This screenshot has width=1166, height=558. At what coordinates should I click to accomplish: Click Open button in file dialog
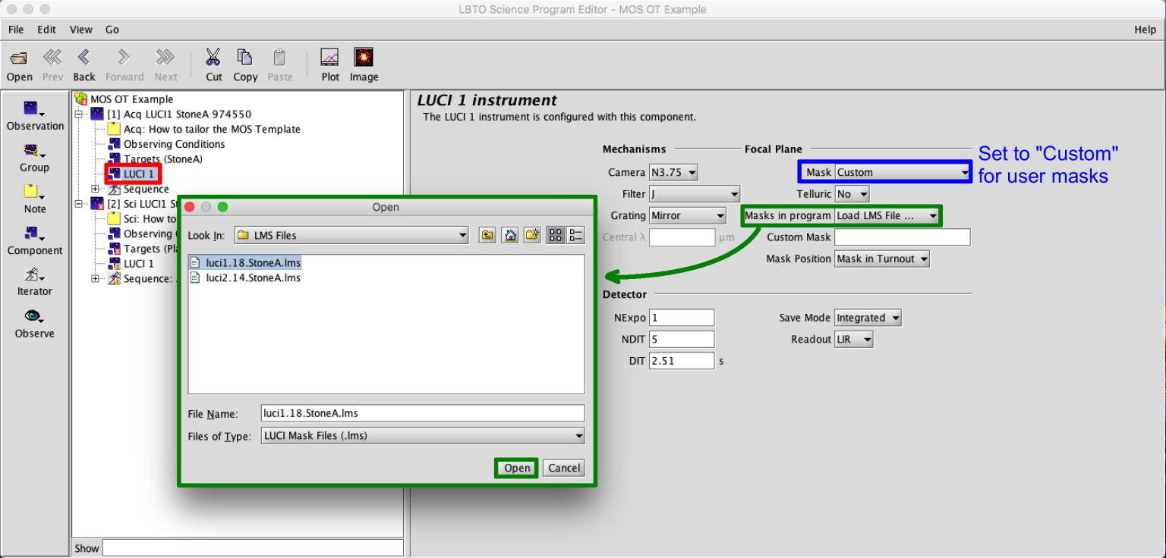(x=517, y=468)
